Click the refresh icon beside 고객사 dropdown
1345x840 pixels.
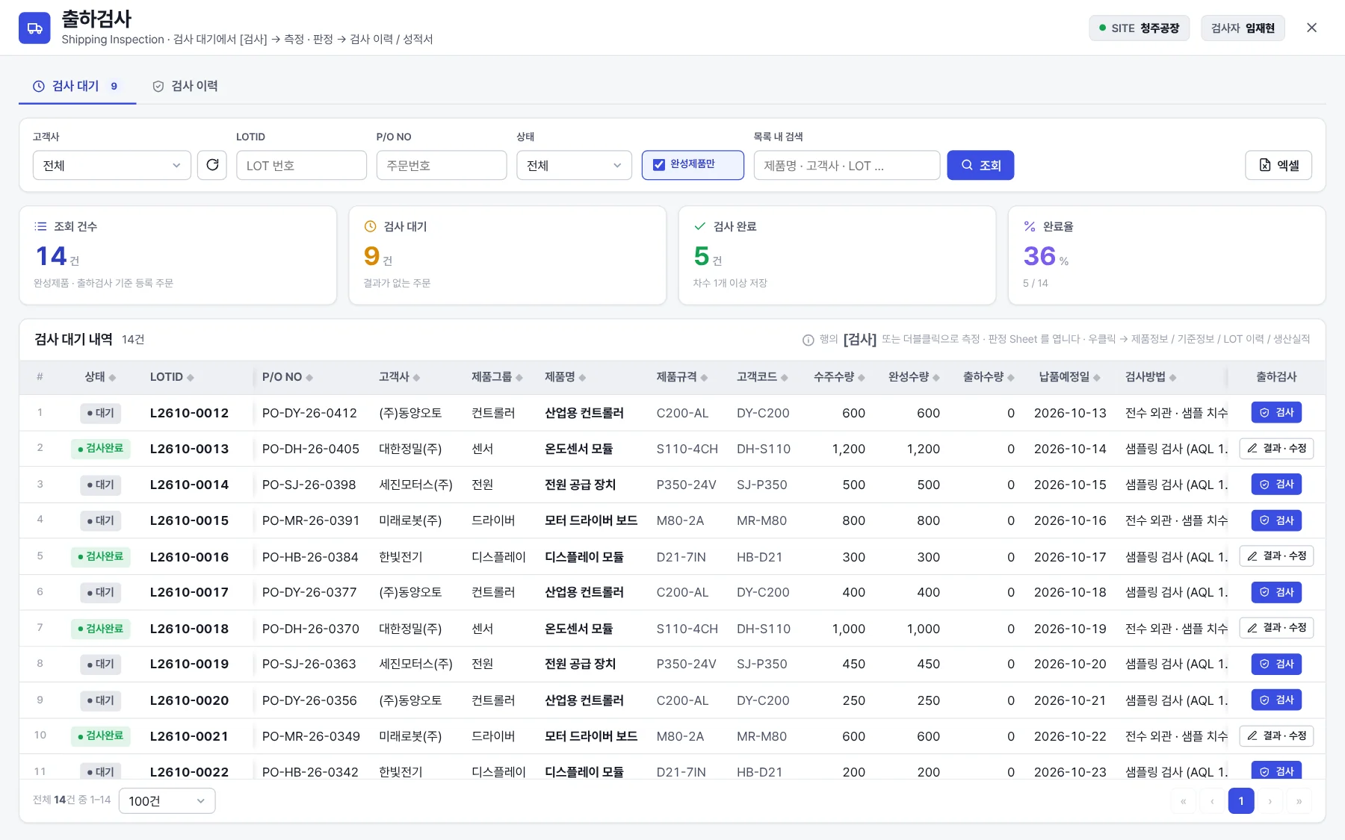pos(212,165)
